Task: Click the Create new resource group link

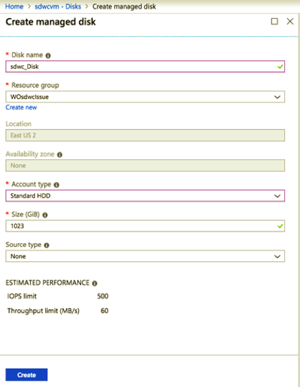Action: click(21, 108)
